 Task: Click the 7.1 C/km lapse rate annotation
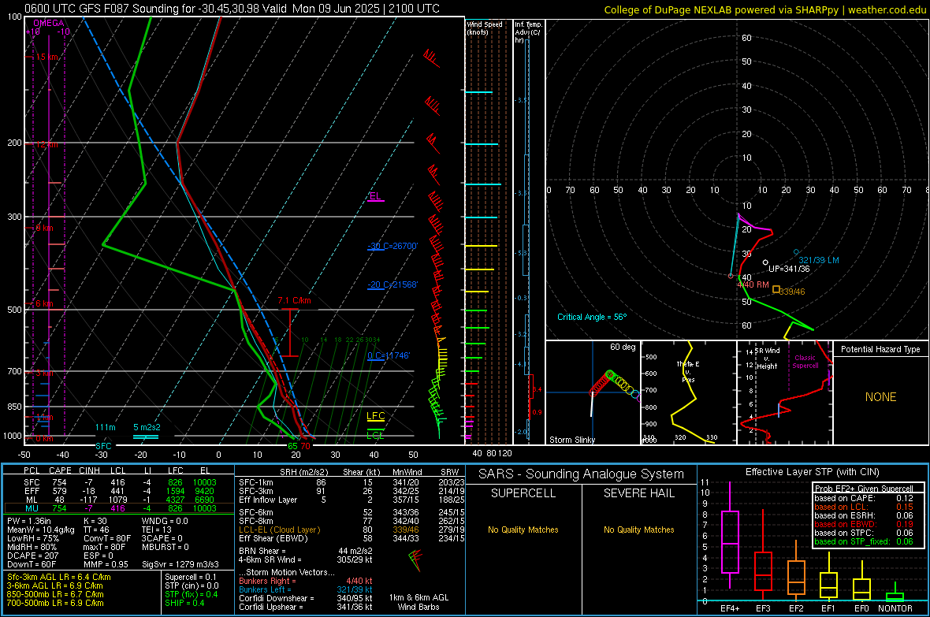click(x=294, y=300)
